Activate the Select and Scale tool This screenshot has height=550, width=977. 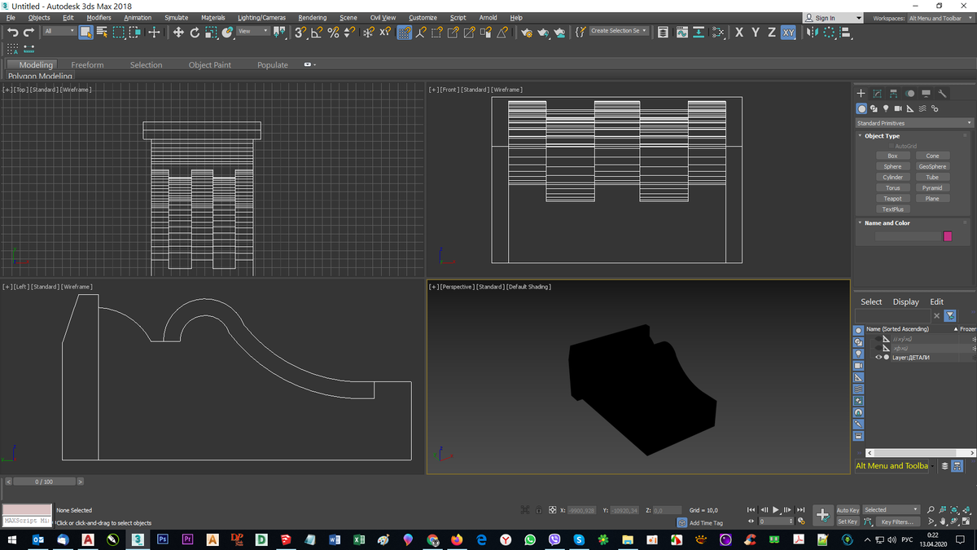coord(211,32)
